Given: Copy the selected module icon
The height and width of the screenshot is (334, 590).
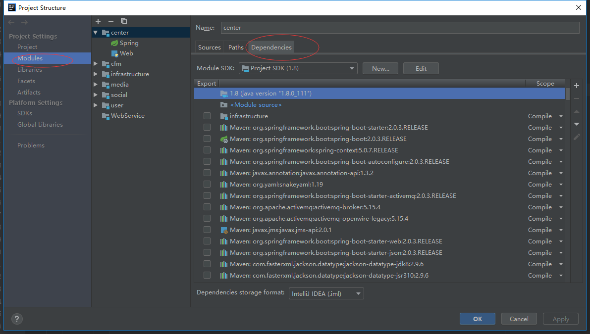Looking at the screenshot, I should point(124,21).
